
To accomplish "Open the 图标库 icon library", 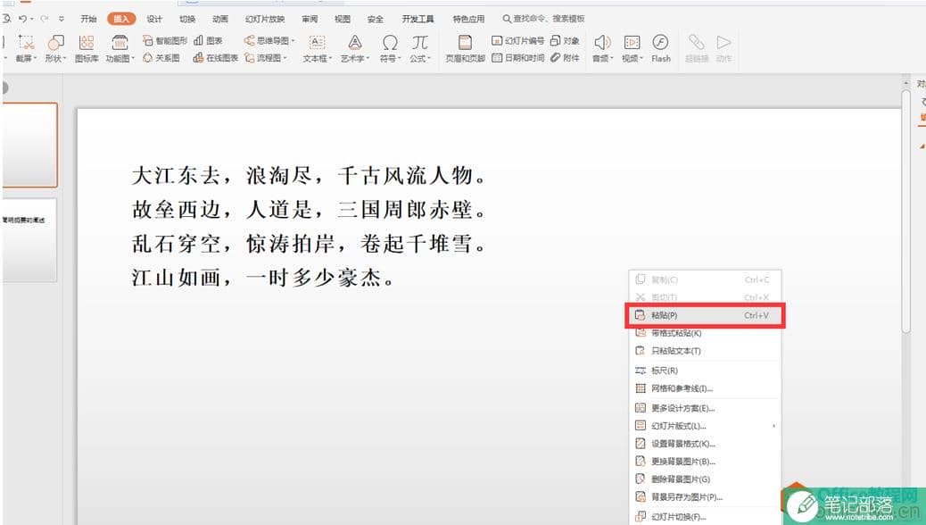I will pos(87,48).
